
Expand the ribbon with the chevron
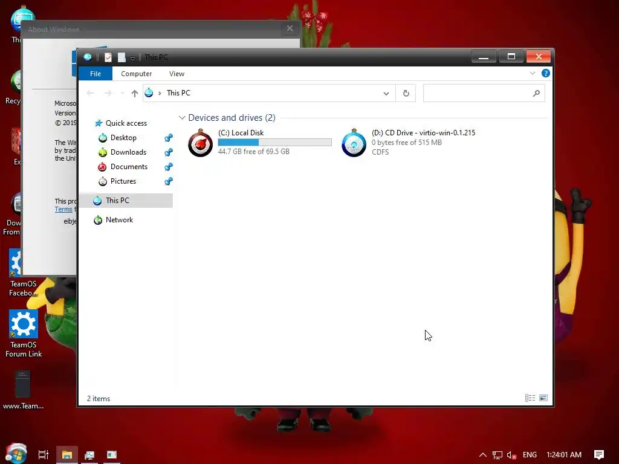coord(533,73)
